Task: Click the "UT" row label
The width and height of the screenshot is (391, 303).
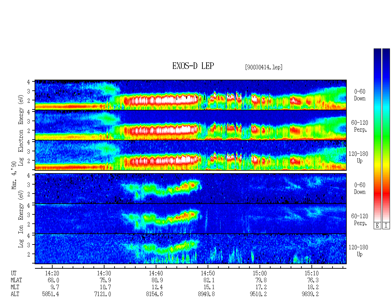Action: (x=14, y=273)
